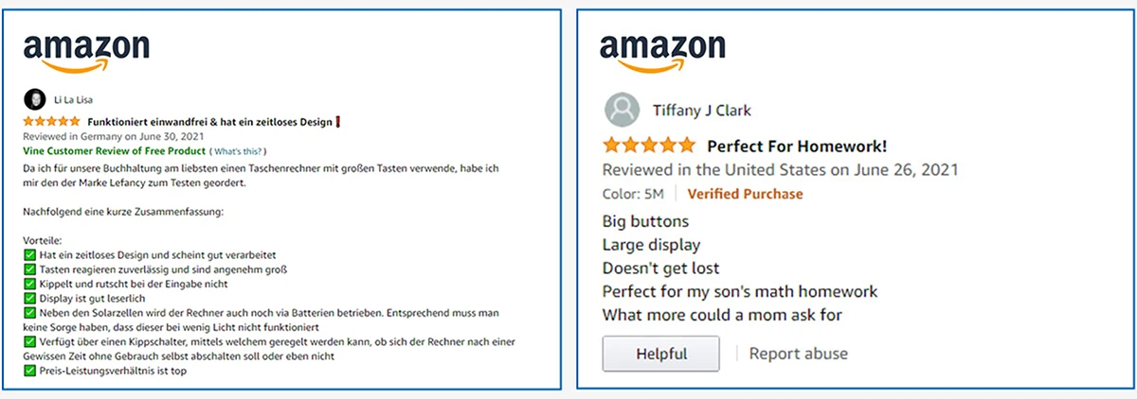Click the green checkmark beside 'Display ist gut leserlich'
Screen dimensions: 1137x399
(29, 298)
